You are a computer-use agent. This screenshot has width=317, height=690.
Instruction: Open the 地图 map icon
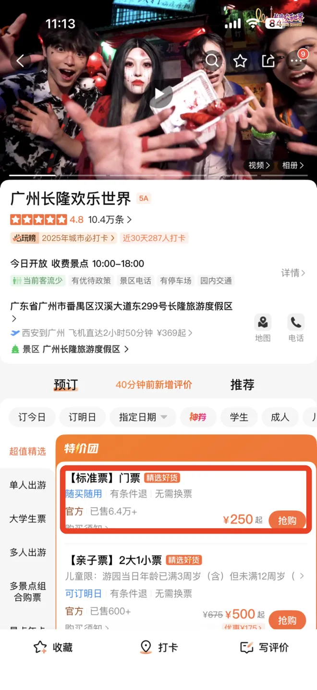(263, 328)
